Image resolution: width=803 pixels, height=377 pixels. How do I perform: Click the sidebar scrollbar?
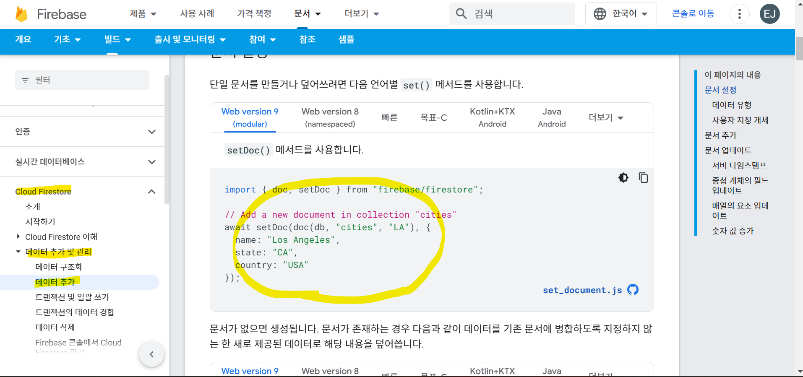(167, 139)
